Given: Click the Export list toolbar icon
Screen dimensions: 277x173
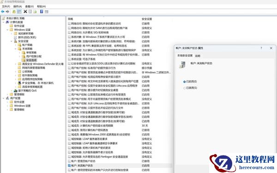Looking at the screenshot, I should point(35,12).
